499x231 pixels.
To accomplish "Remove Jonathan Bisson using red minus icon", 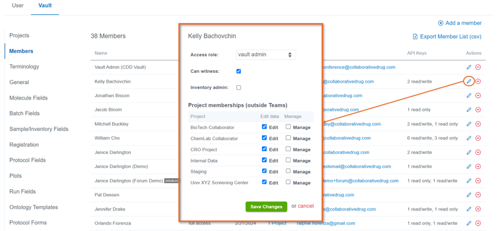I will pos(478,95).
